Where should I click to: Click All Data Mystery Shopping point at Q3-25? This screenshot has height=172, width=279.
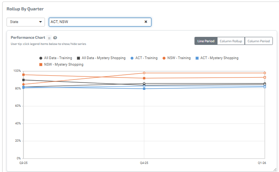23,80
